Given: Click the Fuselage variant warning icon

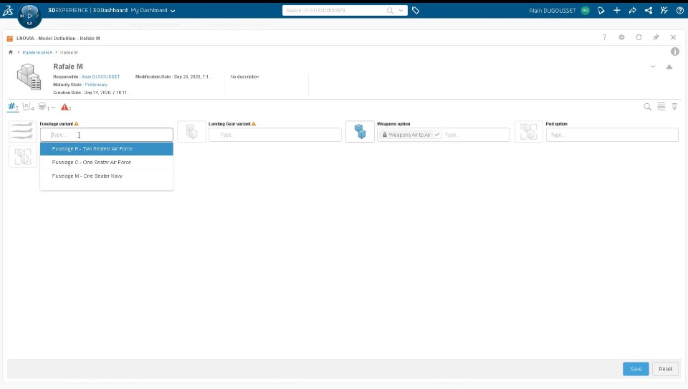Looking at the screenshot, I should click(x=77, y=124).
